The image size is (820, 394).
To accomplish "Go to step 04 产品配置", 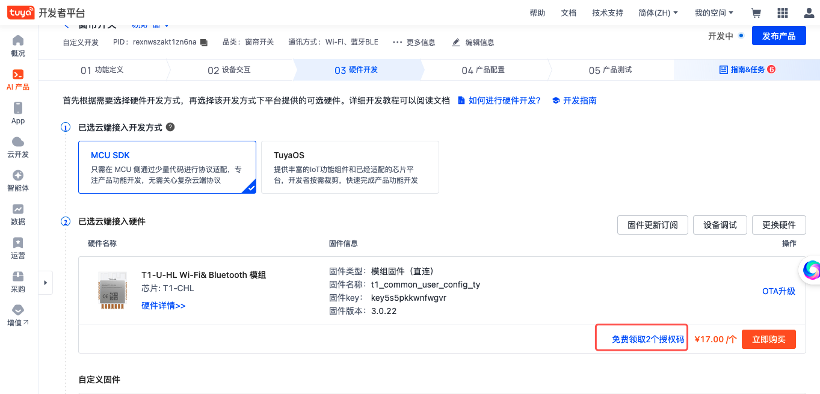I will [x=483, y=70].
